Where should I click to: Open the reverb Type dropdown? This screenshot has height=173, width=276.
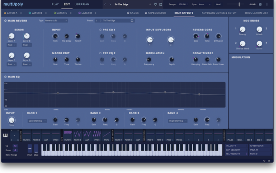pos(56,20)
